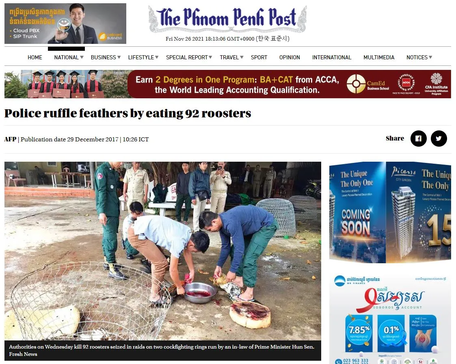Click the ACCA approved partner badge
456x364 pixels.
(406, 84)
